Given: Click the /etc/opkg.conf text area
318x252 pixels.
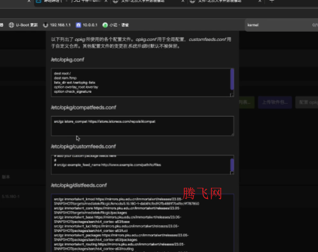Looking at the screenshot, I should pyautogui.click(x=142, y=83).
